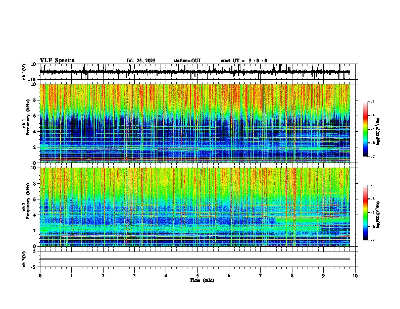
Task: Click the "5" tick on the time axis
Action: (x=197, y=276)
